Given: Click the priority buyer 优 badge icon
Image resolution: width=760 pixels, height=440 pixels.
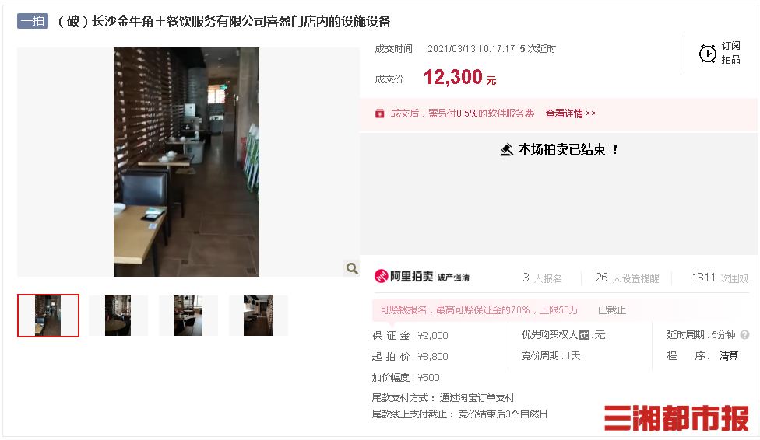Looking at the screenshot, I should [584, 335].
